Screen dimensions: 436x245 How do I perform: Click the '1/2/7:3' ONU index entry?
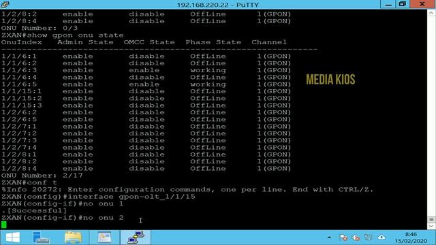coord(19,140)
